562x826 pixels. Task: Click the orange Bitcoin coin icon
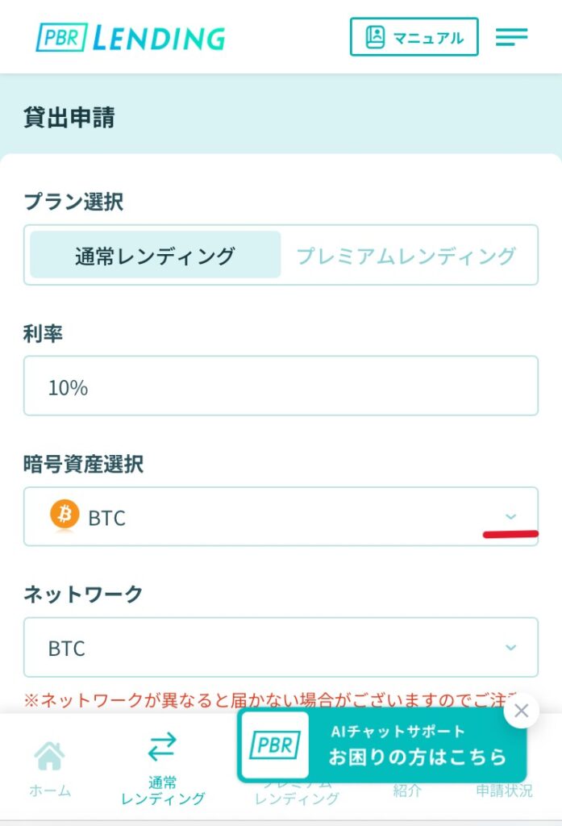(65, 515)
